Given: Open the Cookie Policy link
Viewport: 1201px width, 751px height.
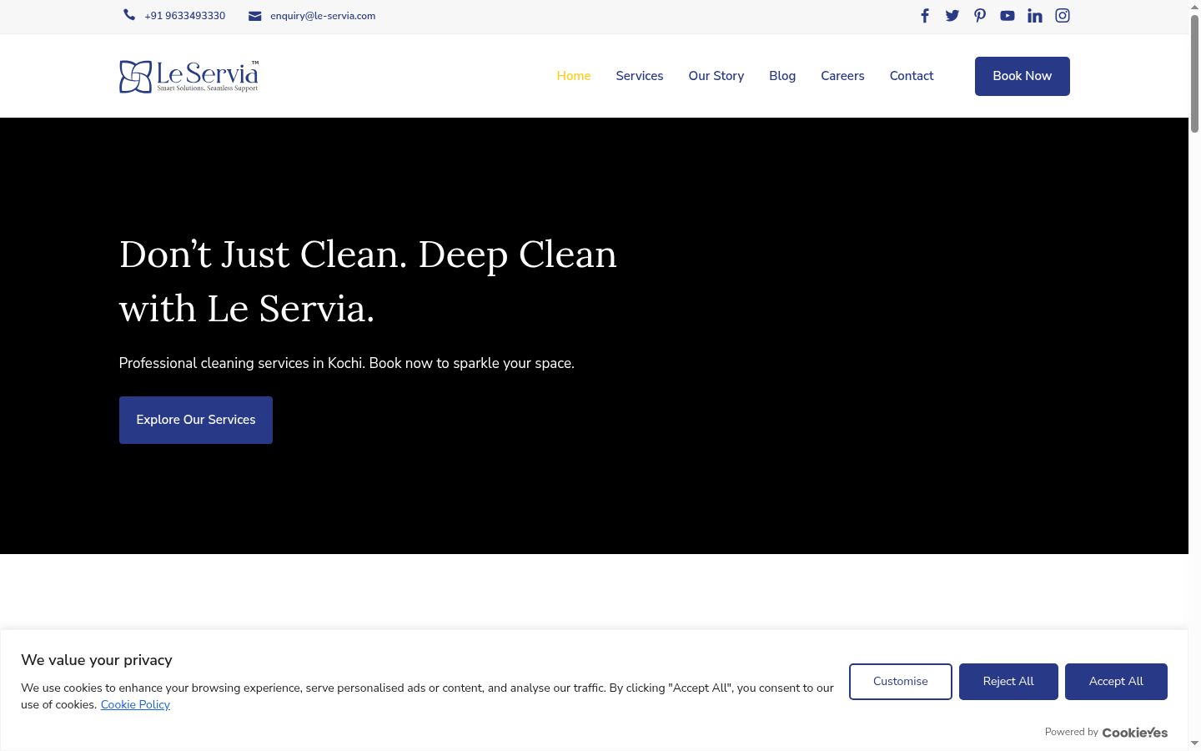Looking at the screenshot, I should click(x=135, y=705).
